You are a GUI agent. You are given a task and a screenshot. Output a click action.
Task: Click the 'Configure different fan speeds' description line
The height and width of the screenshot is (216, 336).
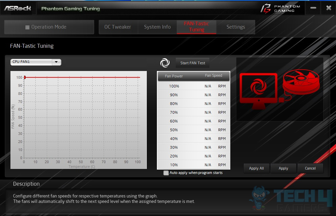pos(85,196)
